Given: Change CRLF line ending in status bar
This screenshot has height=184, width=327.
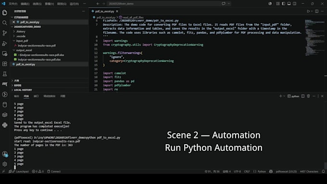Looking at the screenshot, I should coord(247,172).
